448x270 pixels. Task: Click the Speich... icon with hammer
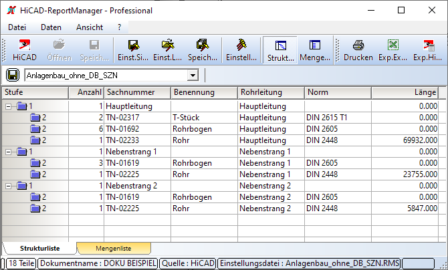click(x=203, y=45)
